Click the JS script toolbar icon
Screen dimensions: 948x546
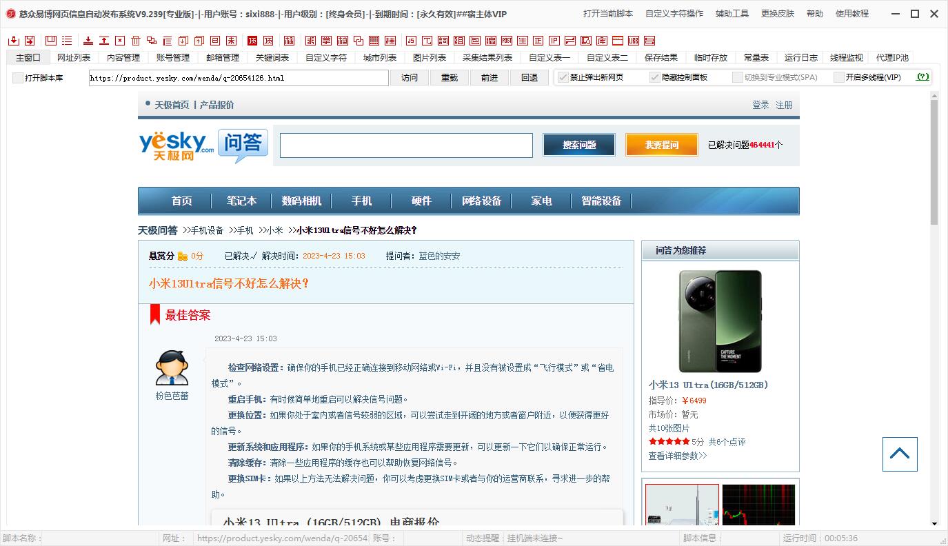412,41
